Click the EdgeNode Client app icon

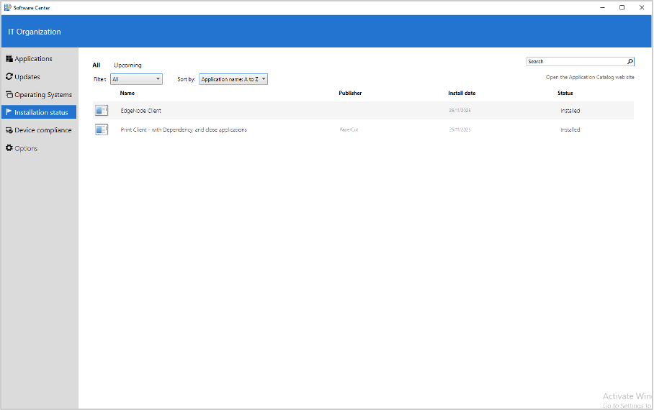(102, 111)
